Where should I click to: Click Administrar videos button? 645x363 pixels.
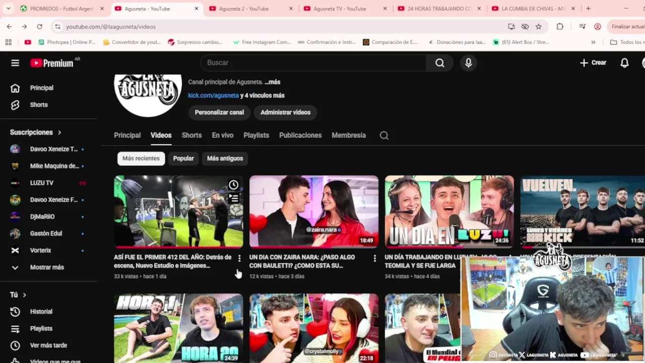tap(285, 112)
